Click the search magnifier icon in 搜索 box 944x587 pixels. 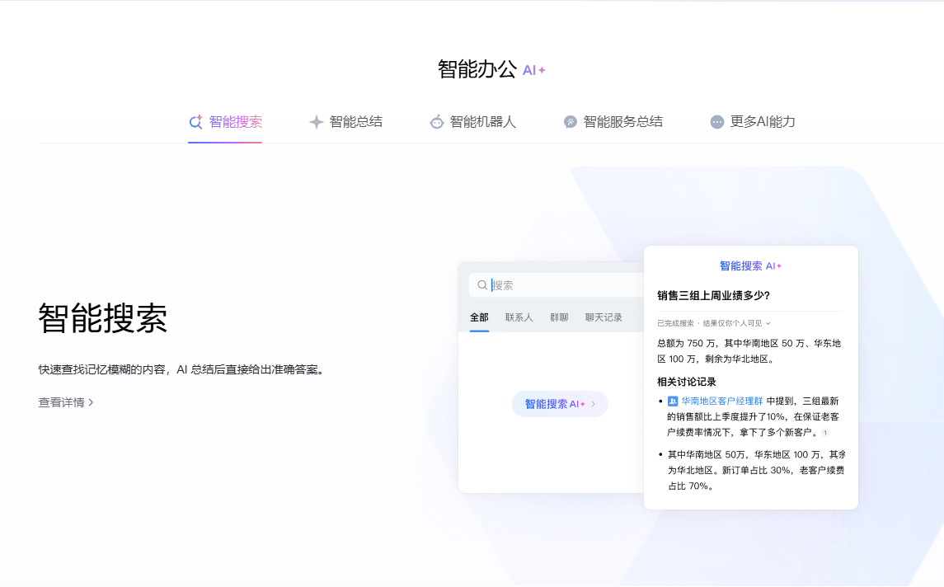(482, 284)
